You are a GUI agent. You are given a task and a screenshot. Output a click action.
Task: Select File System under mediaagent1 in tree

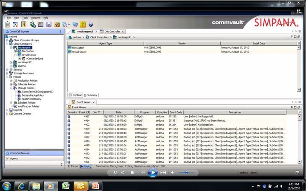click(x=28, y=51)
